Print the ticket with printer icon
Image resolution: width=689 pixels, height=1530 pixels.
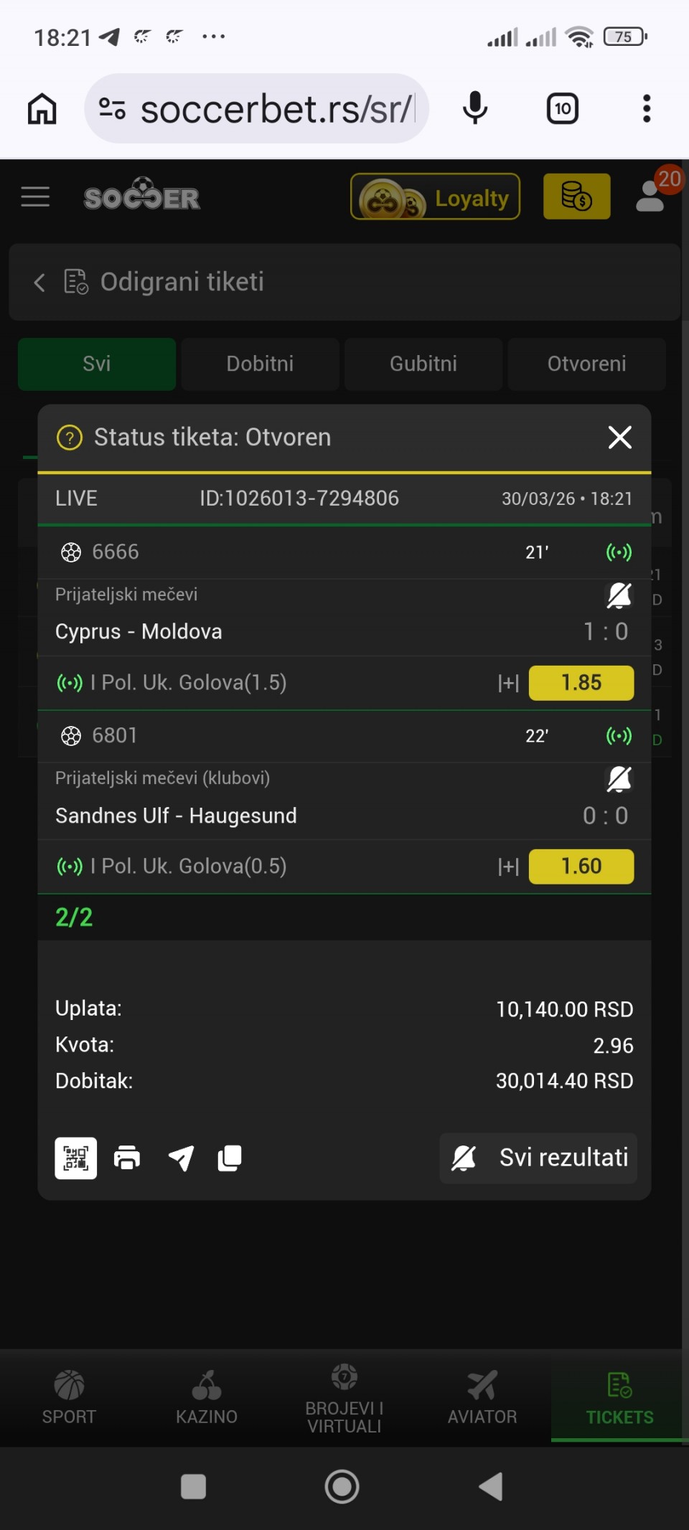[x=127, y=1158]
